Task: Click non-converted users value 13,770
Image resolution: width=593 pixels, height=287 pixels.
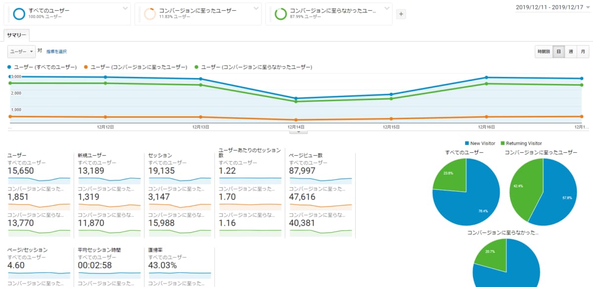Action: [21, 223]
